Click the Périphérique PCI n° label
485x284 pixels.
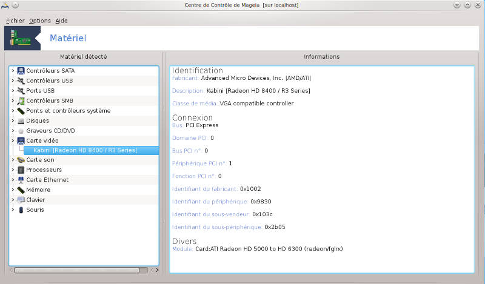[199, 163]
